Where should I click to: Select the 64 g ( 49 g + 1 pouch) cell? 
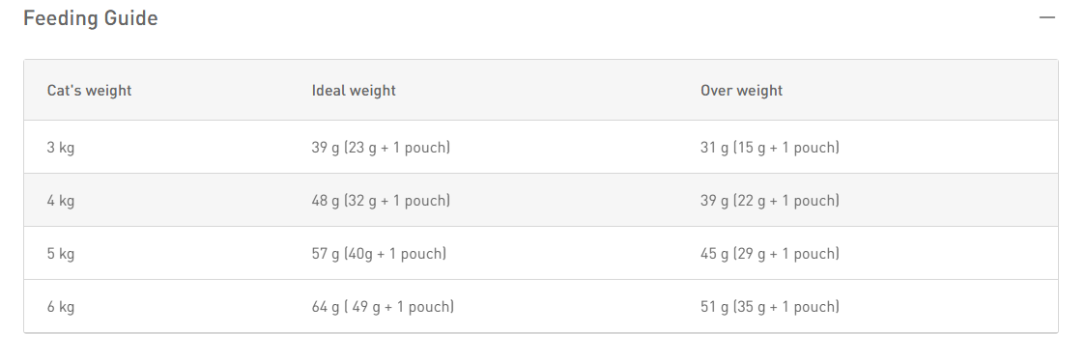point(383,307)
